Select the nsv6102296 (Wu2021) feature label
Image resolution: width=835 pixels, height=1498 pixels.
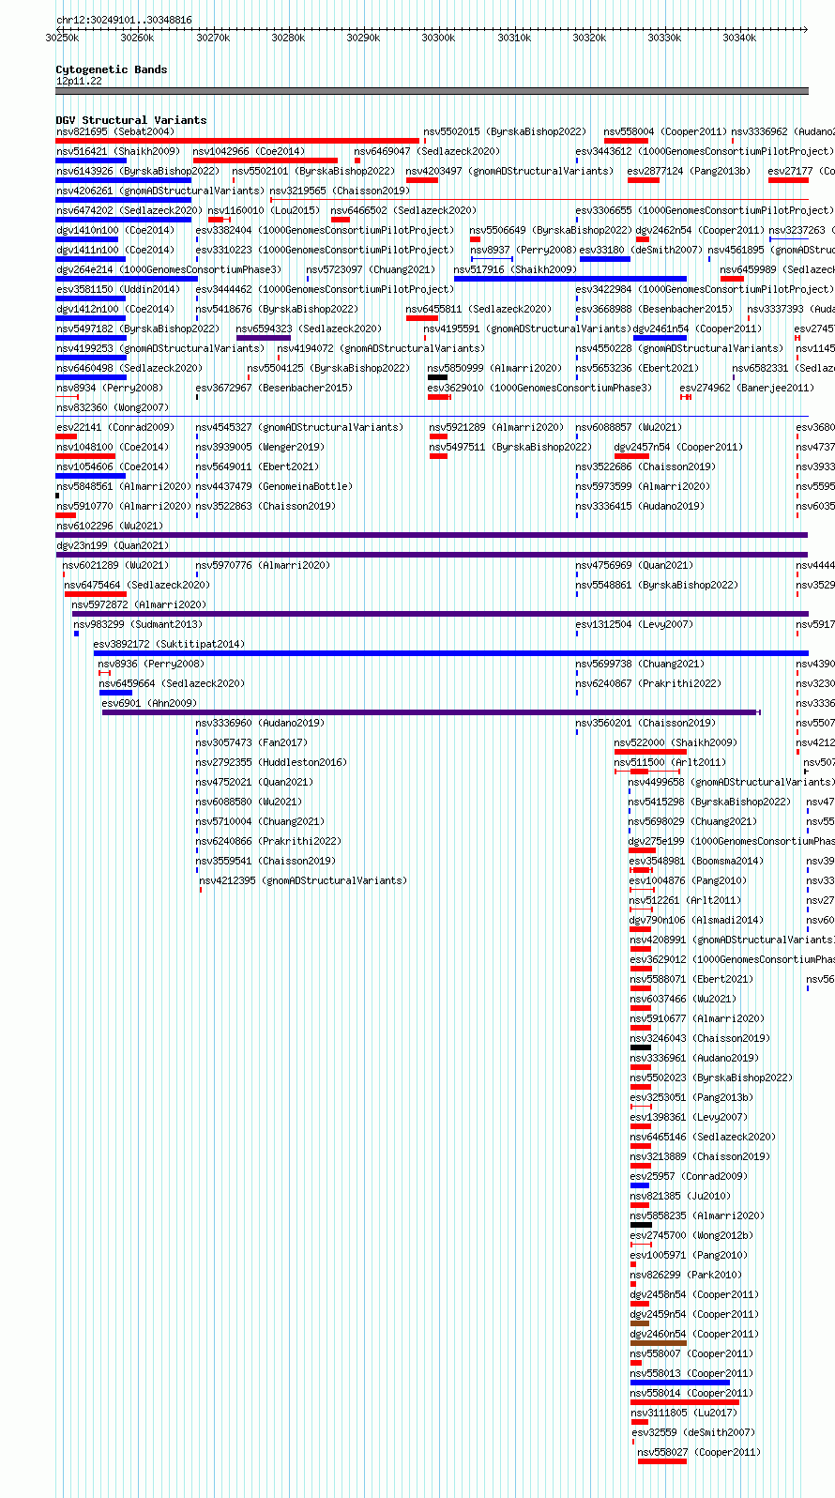[110, 526]
